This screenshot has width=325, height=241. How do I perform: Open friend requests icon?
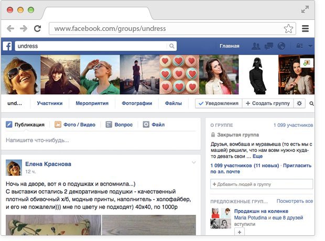pyautogui.click(x=256, y=46)
